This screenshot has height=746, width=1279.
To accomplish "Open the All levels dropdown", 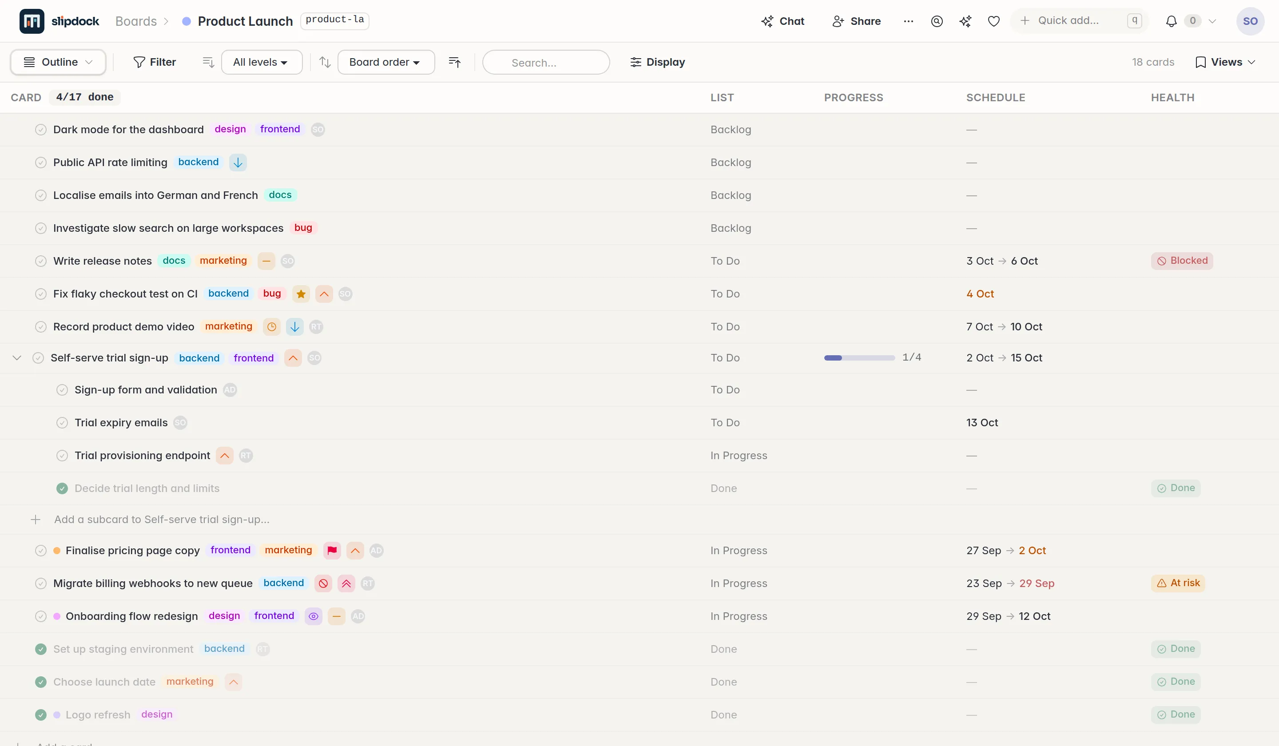I will (262, 62).
